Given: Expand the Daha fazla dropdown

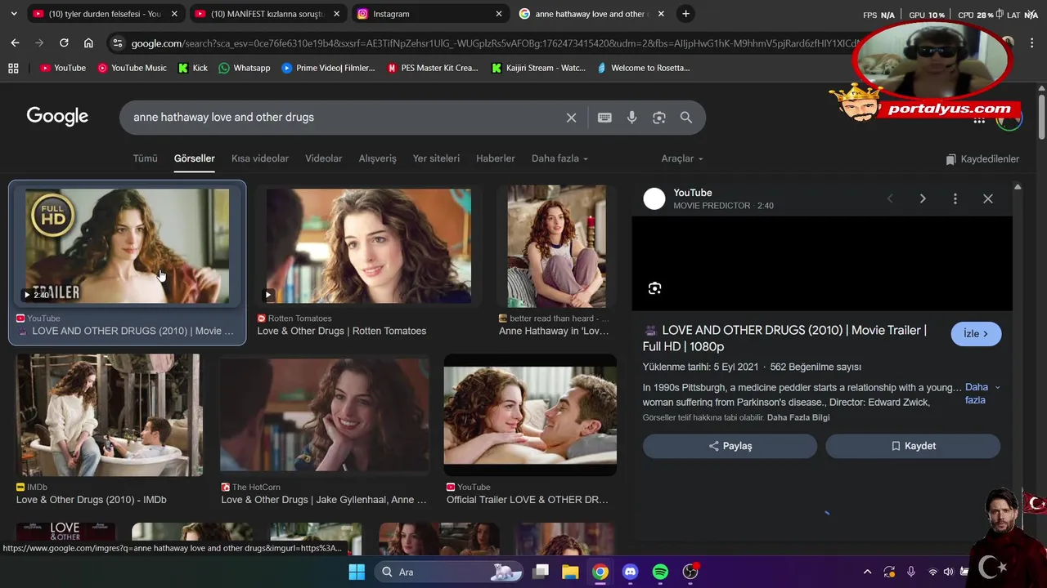Looking at the screenshot, I should 559,158.
